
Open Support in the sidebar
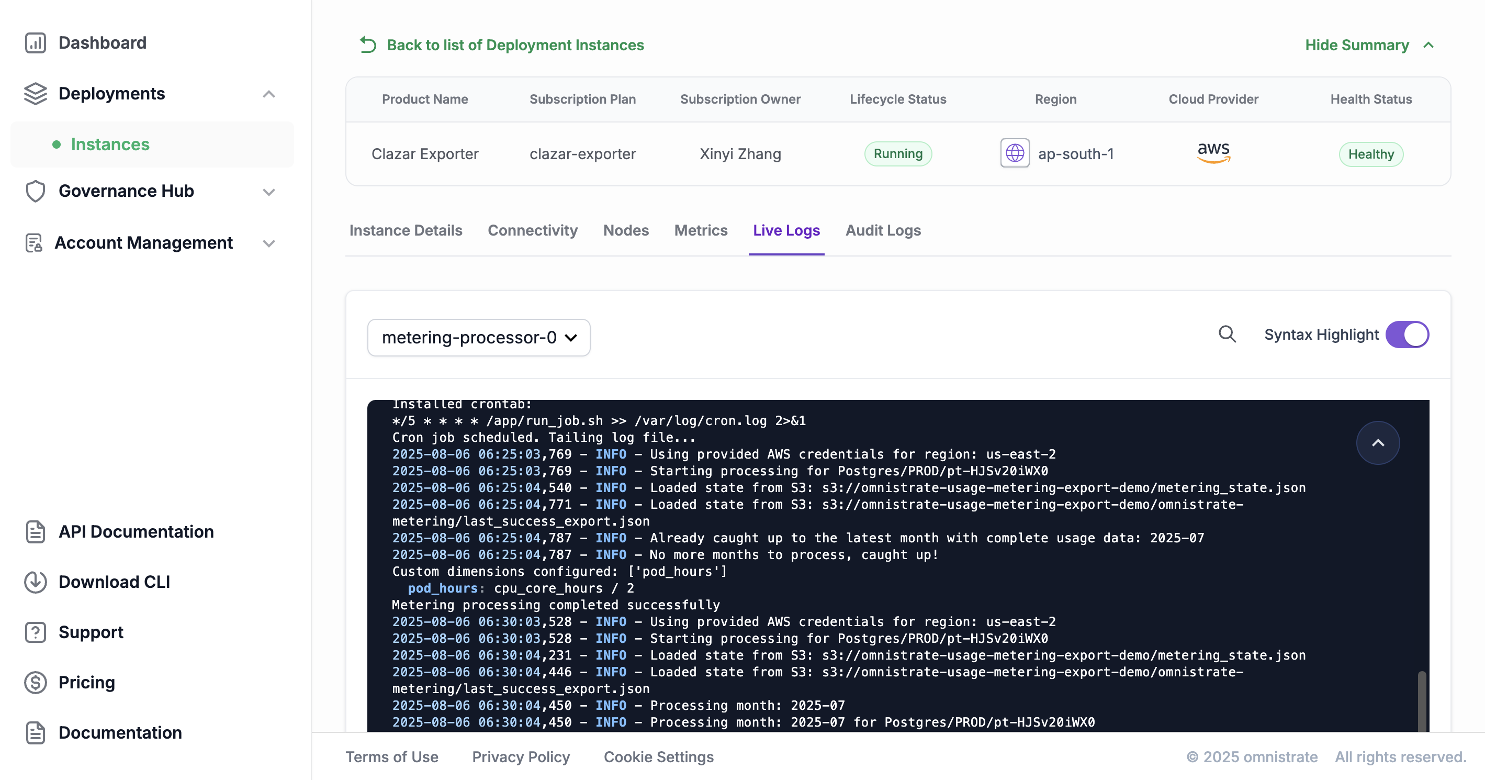[91, 632]
